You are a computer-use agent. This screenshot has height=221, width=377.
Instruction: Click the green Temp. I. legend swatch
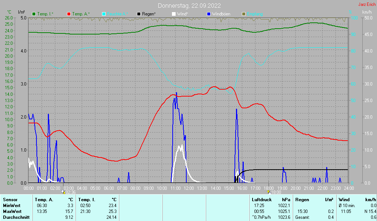point(34,14)
